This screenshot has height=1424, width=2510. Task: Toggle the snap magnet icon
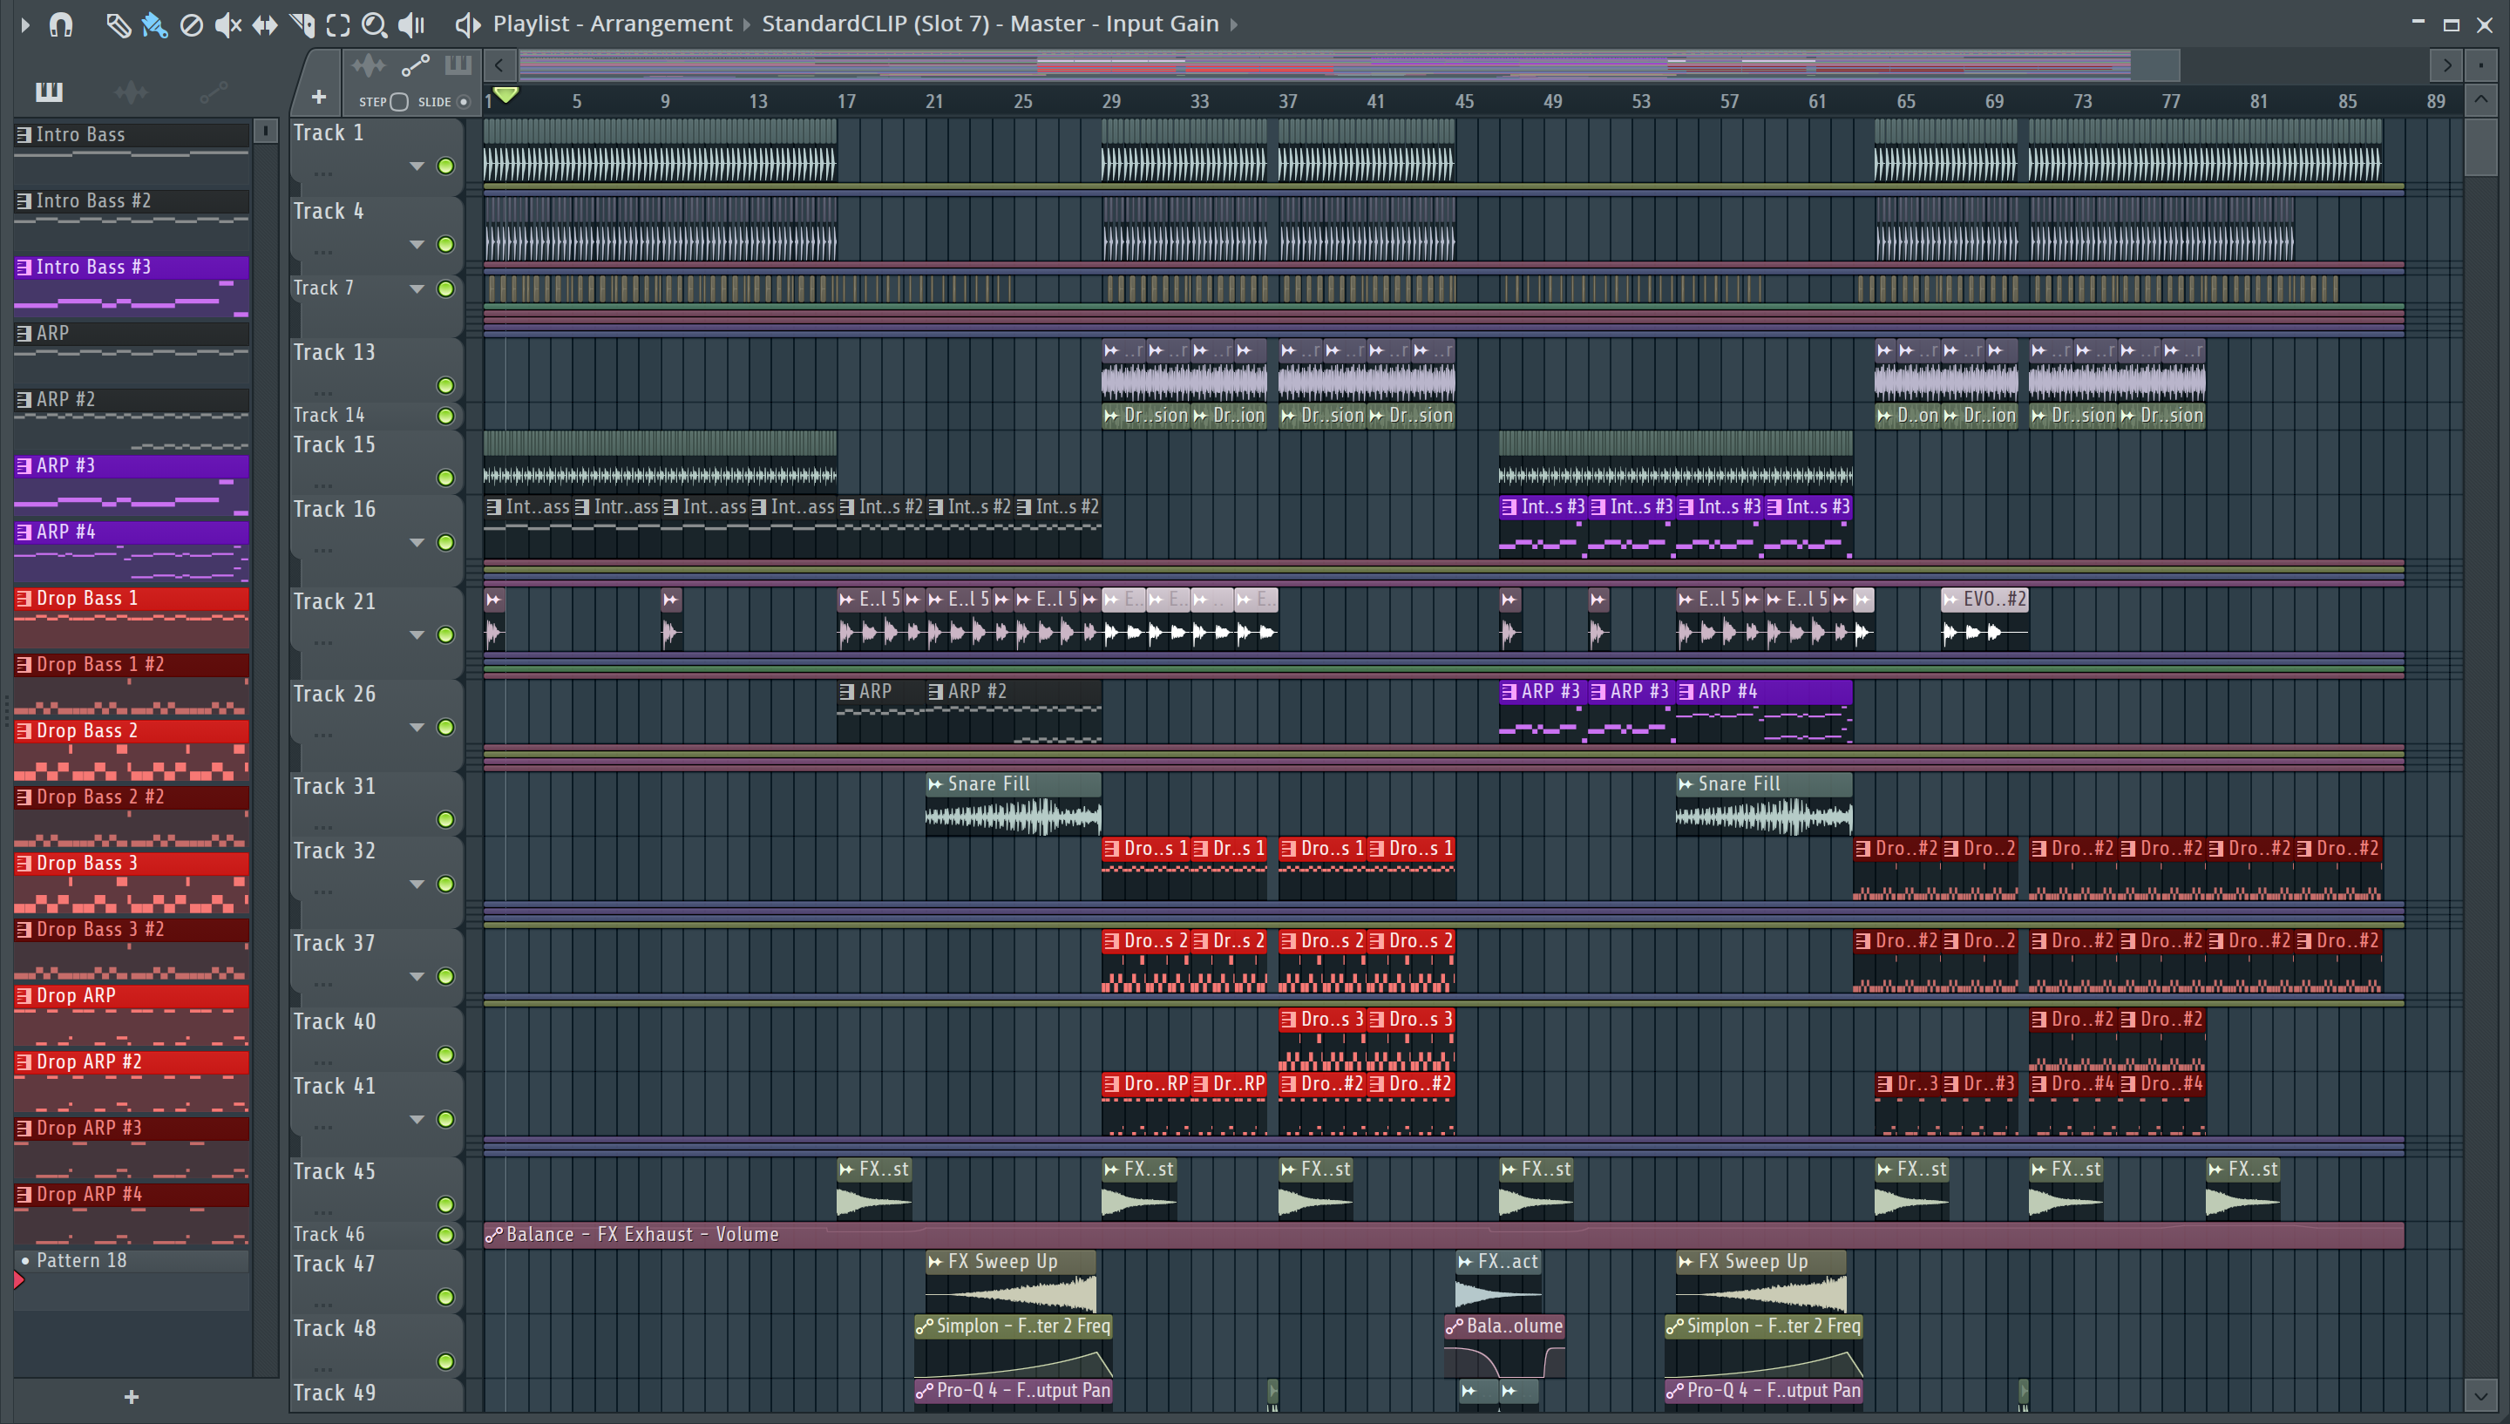(61, 24)
